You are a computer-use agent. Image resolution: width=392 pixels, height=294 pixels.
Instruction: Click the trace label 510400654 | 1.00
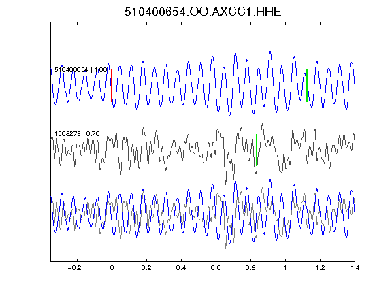pos(81,69)
